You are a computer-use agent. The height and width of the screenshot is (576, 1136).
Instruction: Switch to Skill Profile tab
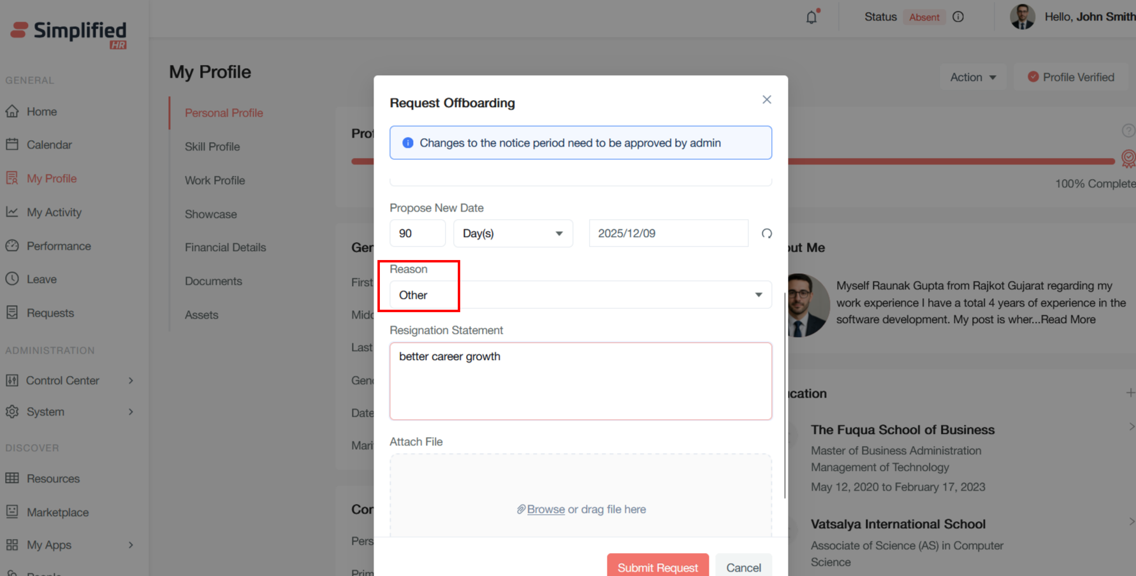[212, 147]
